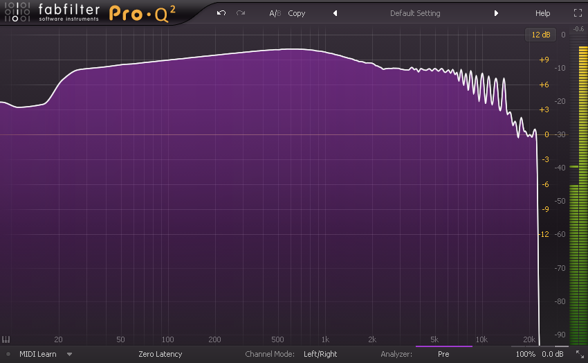Open the Default Setting preset menu

(415, 13)
